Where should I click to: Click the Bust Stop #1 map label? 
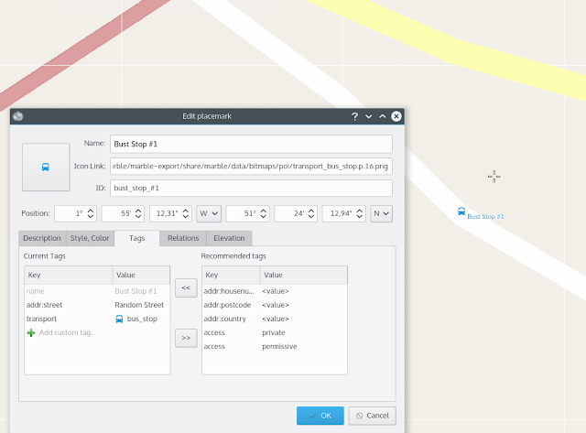(485, 217)
